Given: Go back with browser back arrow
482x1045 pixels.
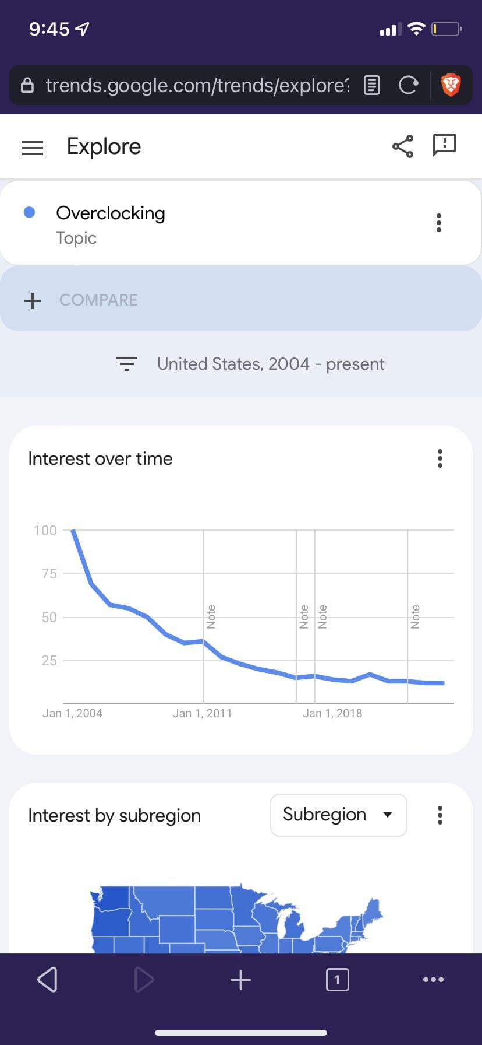Looking at the screenshot, I should (x=47, y=979).
